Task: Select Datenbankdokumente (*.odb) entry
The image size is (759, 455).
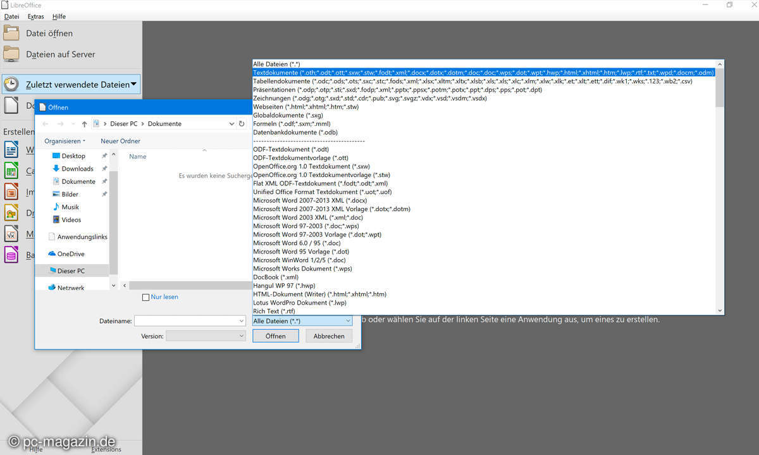Action: coord(484,132)
